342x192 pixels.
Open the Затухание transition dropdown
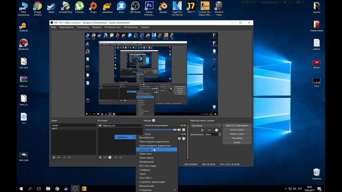coord(206,126)
